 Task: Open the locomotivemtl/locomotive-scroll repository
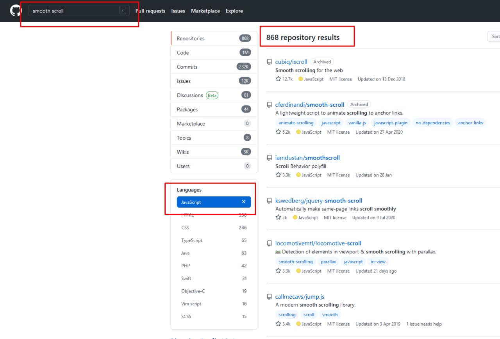(x=318, y=243)
